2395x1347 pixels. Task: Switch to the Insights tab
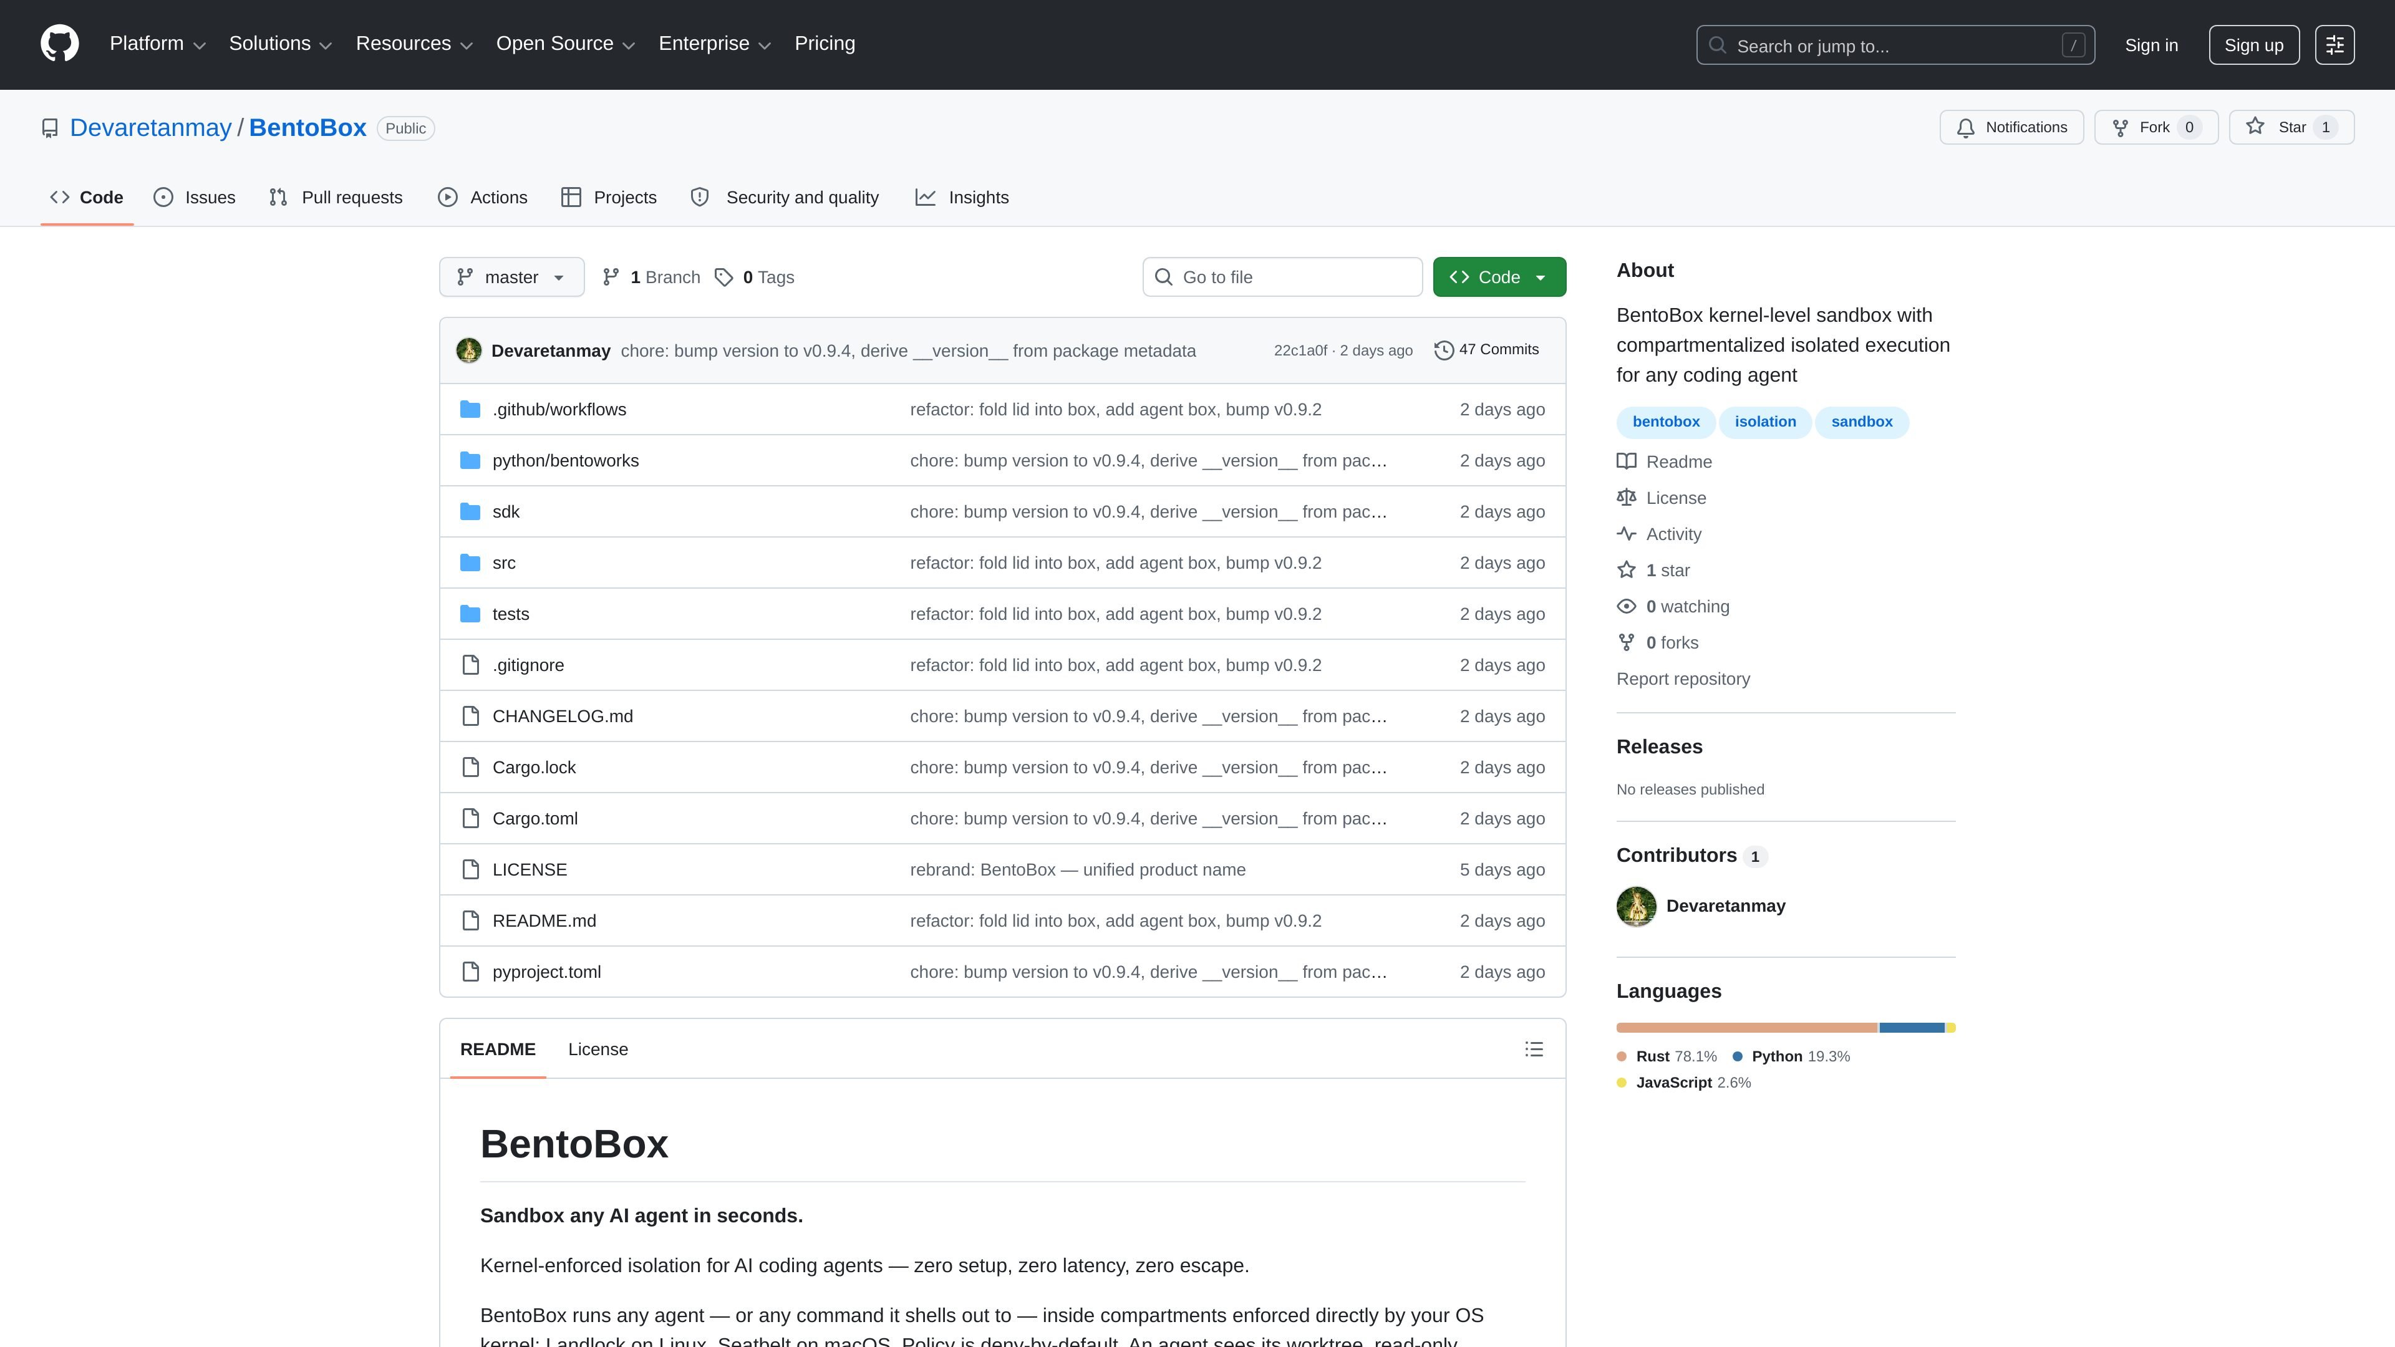(962, 197)
